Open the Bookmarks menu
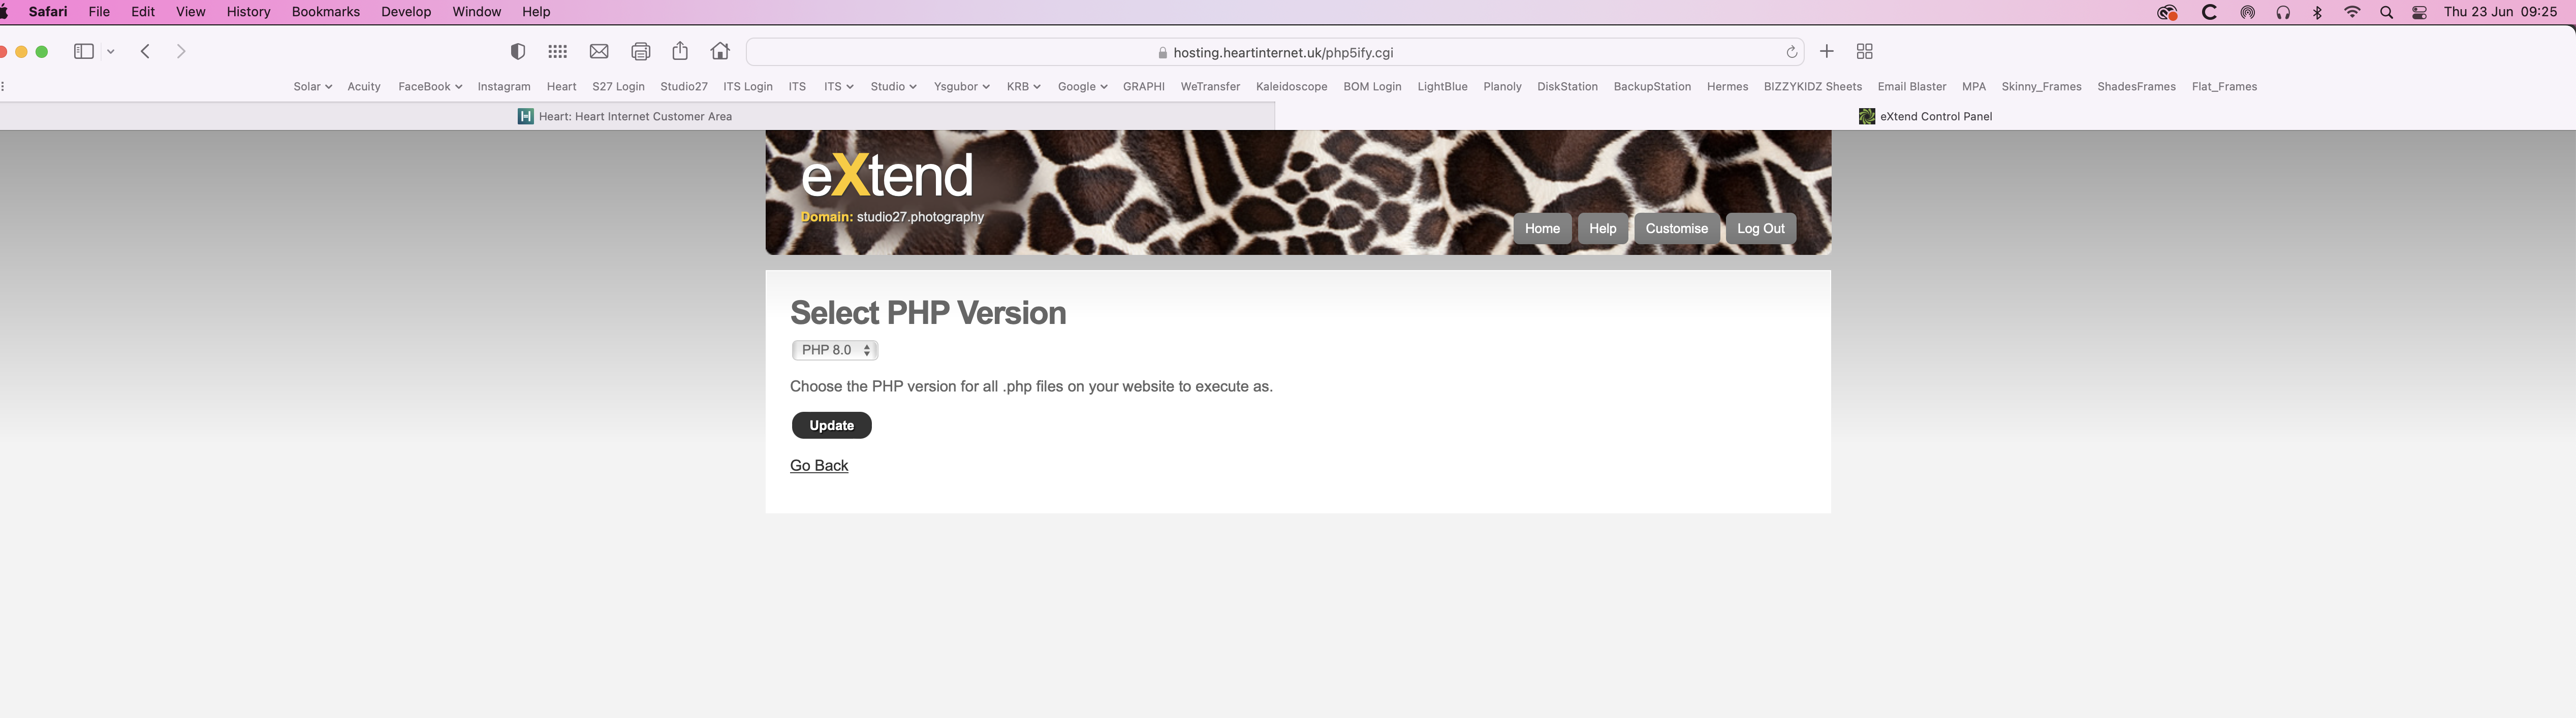2576x718 pixels. pos(325,12)
